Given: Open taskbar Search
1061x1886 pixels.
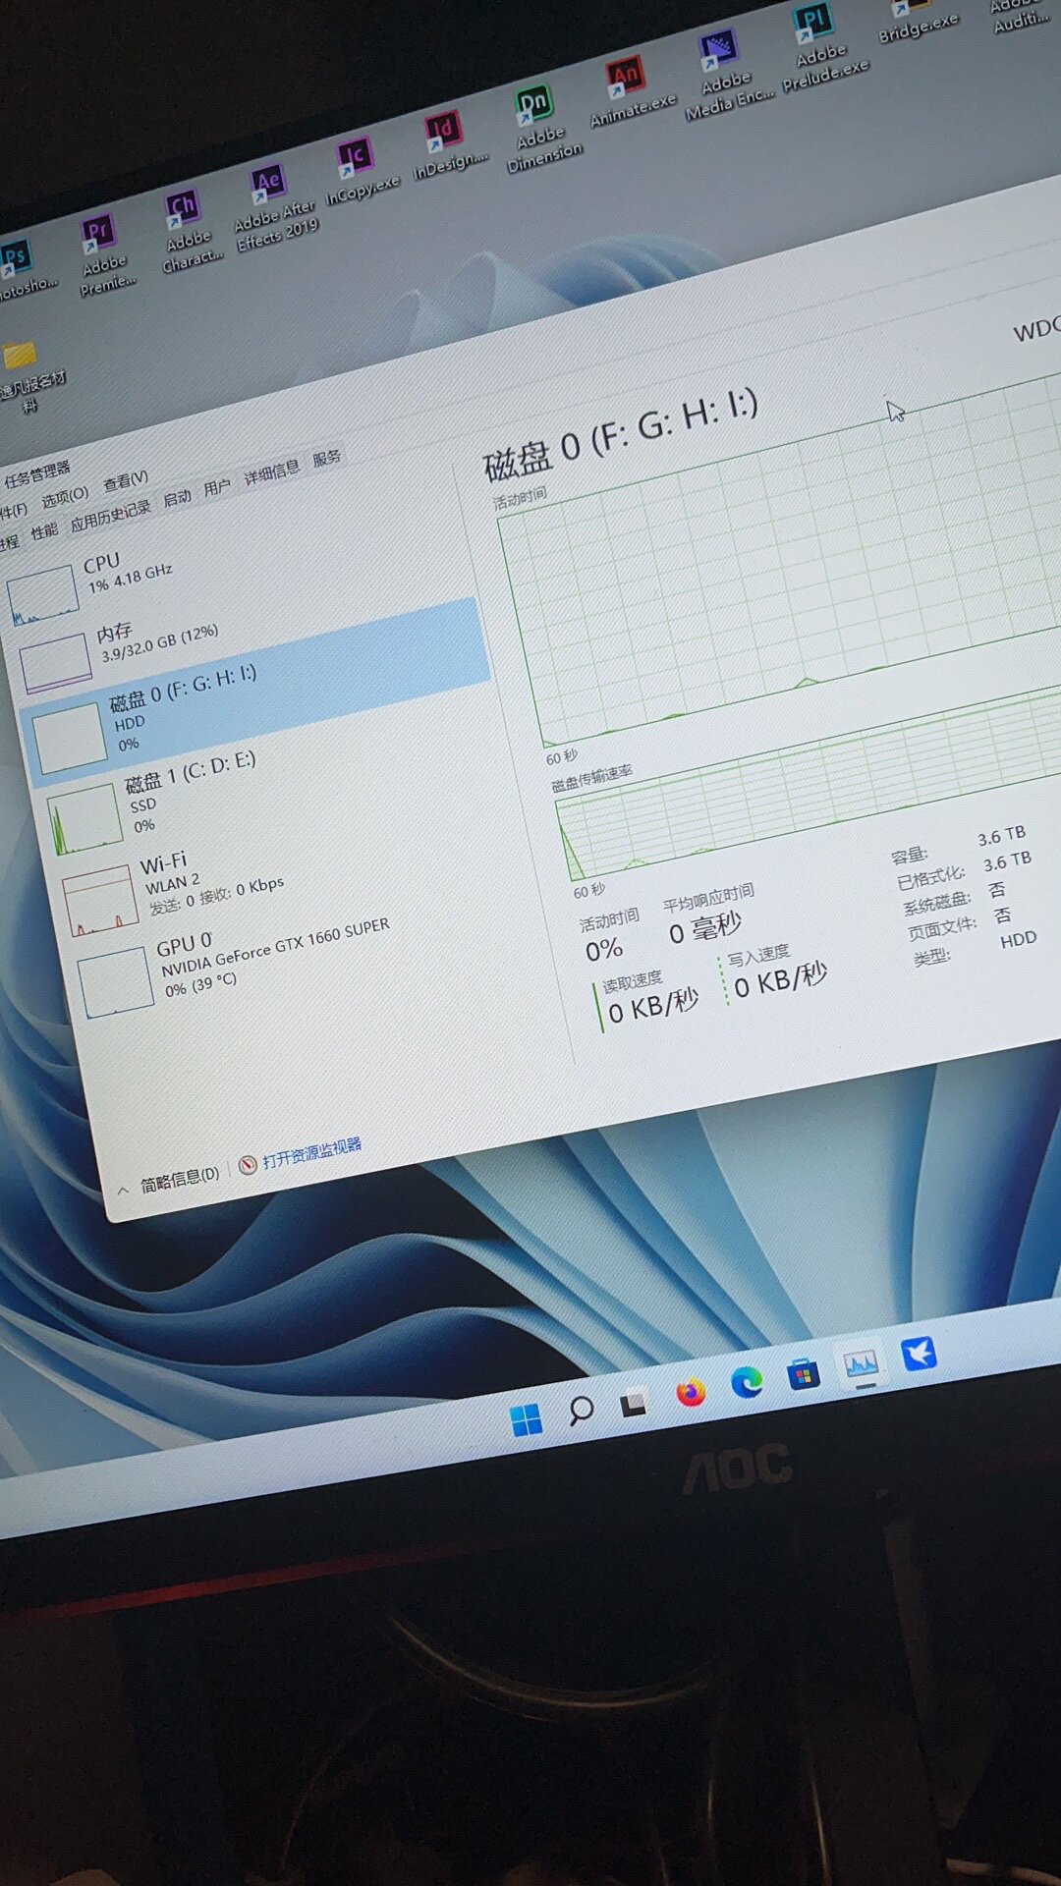Looking at the screenshot, I should [581, 1411].
